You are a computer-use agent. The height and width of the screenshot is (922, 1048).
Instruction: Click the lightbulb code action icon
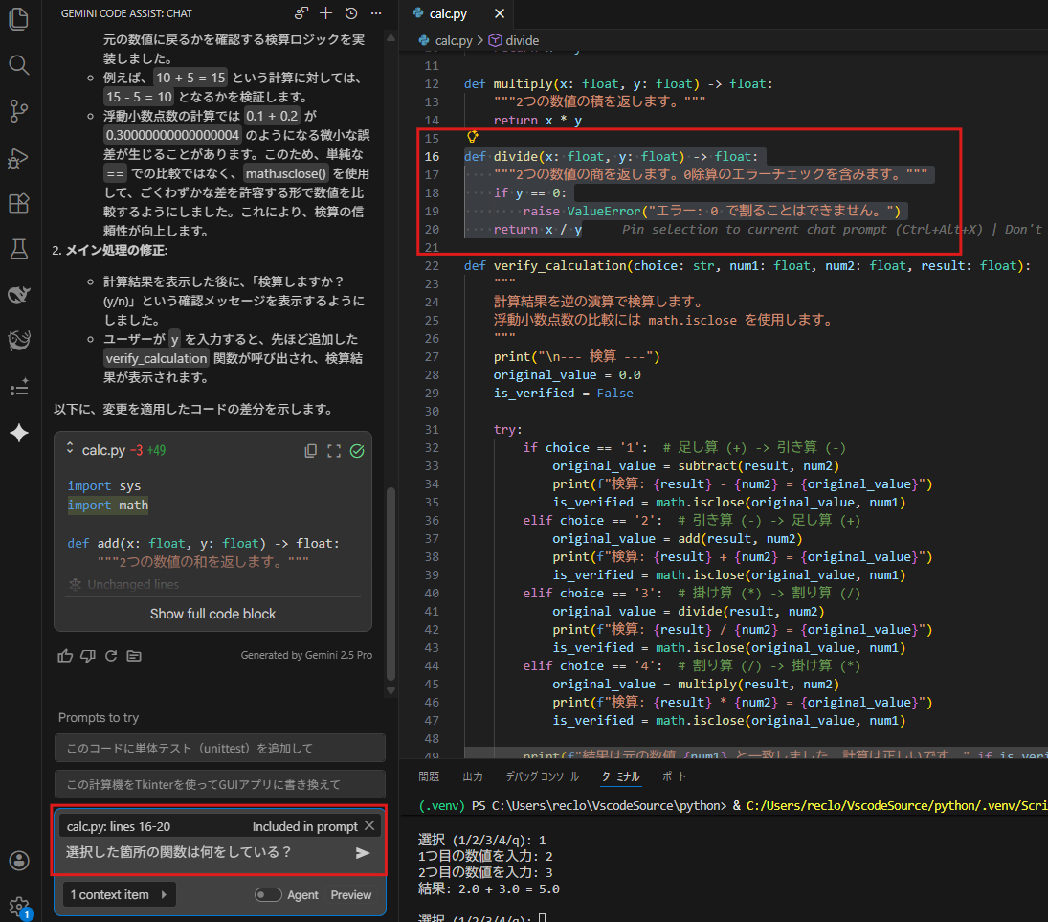click(x=472, y=137)
